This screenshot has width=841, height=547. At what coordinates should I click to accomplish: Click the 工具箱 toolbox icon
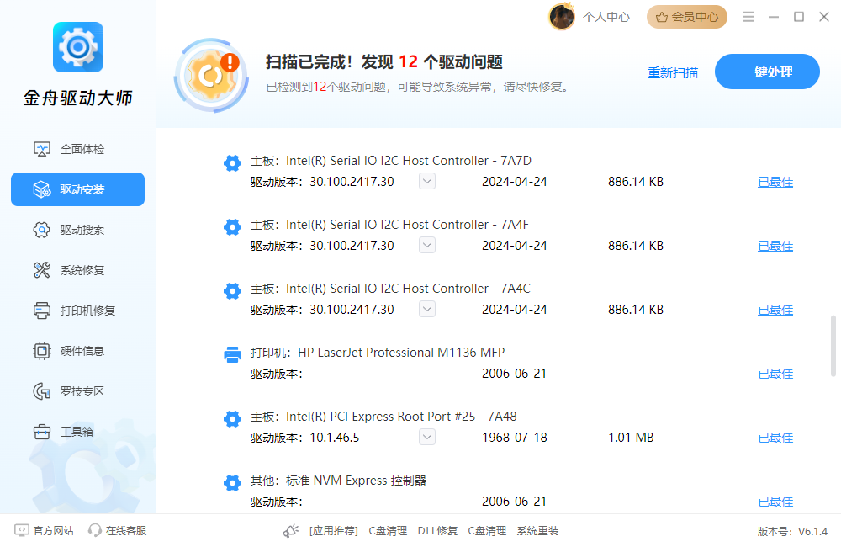[42, 432]
